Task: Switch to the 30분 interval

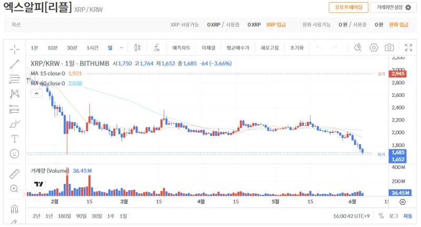Action: point(72,48)
